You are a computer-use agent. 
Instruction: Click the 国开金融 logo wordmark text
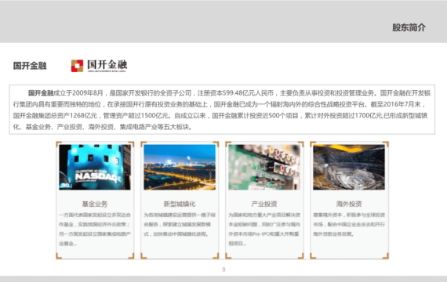[107, 66]
